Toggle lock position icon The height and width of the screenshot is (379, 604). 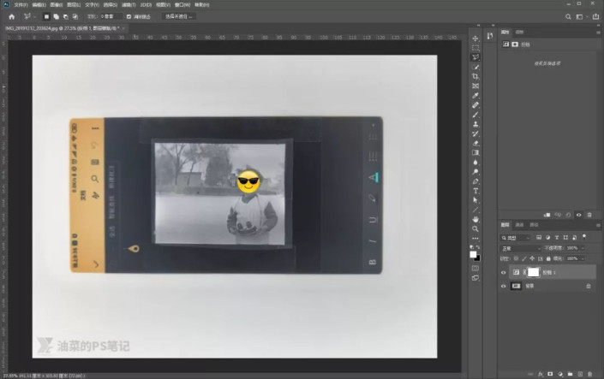coord(532,258)
